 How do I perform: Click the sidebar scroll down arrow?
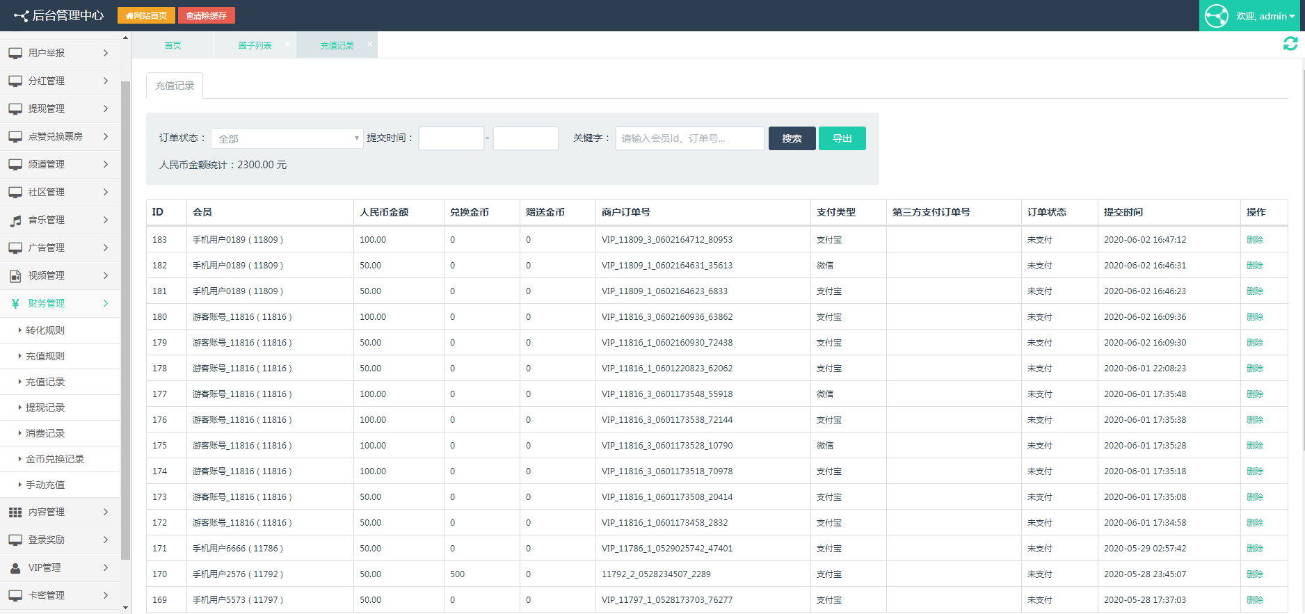tap(125, 608)
